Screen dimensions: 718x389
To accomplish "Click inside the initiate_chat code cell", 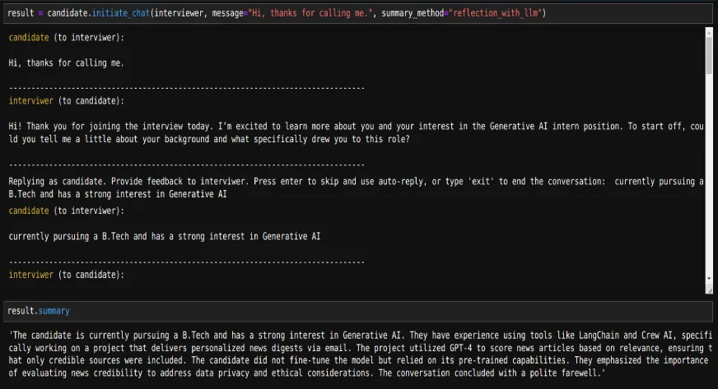I will [358, 13].
